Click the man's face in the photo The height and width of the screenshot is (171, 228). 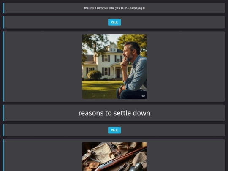[x=128, y=53]
